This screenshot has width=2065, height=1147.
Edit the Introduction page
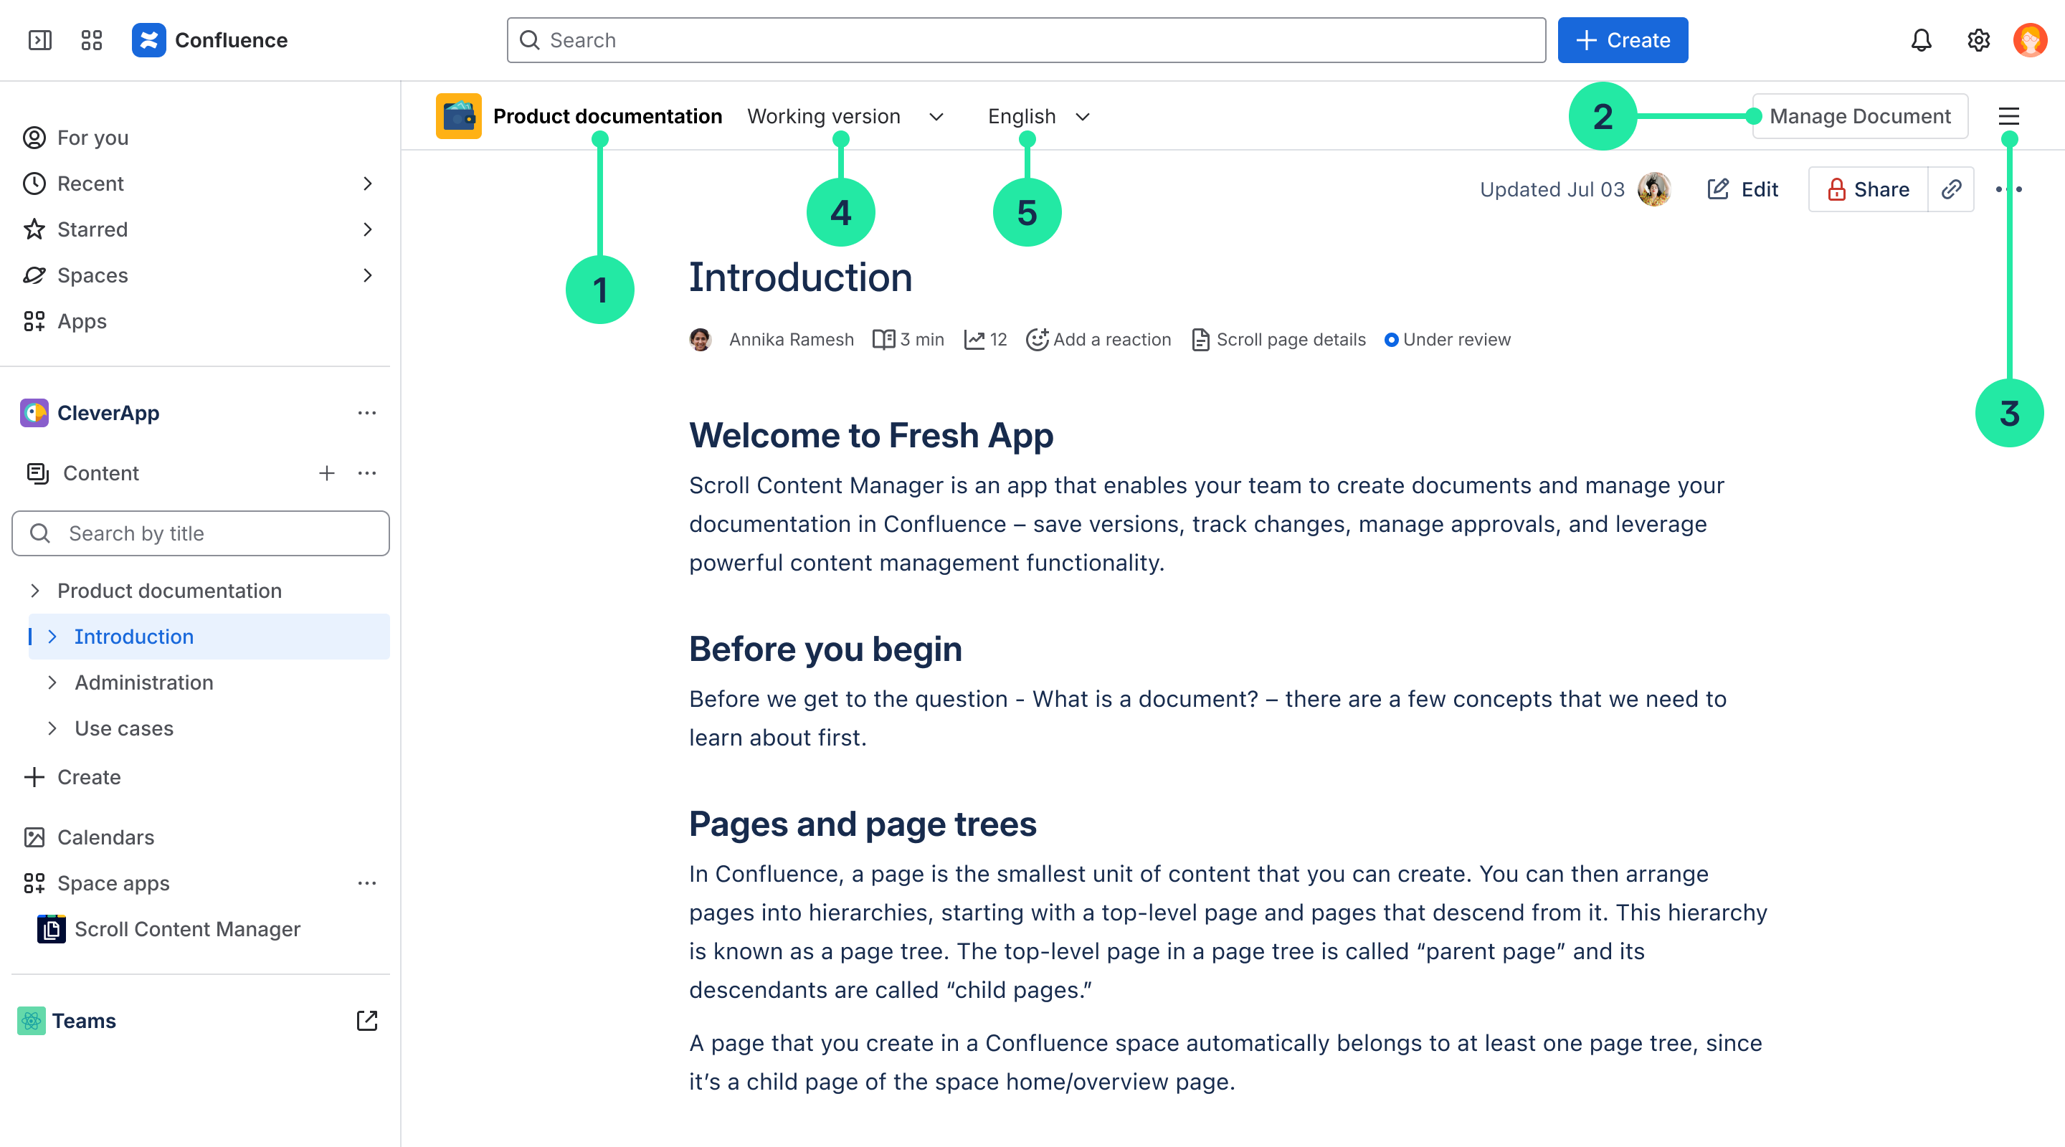click(x=1743, y=189)
